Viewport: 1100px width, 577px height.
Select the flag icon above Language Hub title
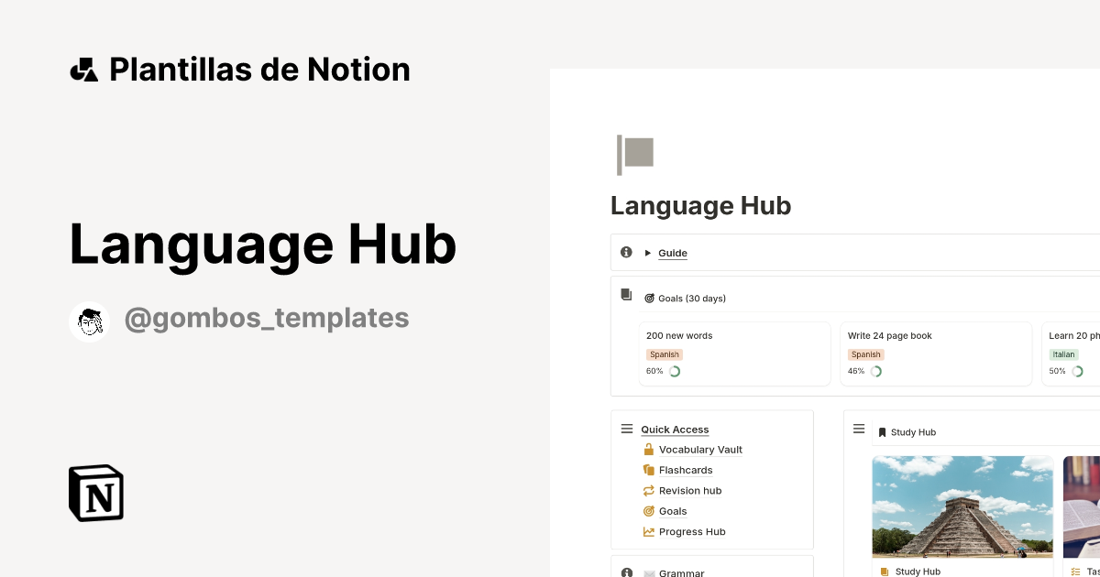pyautogui.click(x=636, y=154)
